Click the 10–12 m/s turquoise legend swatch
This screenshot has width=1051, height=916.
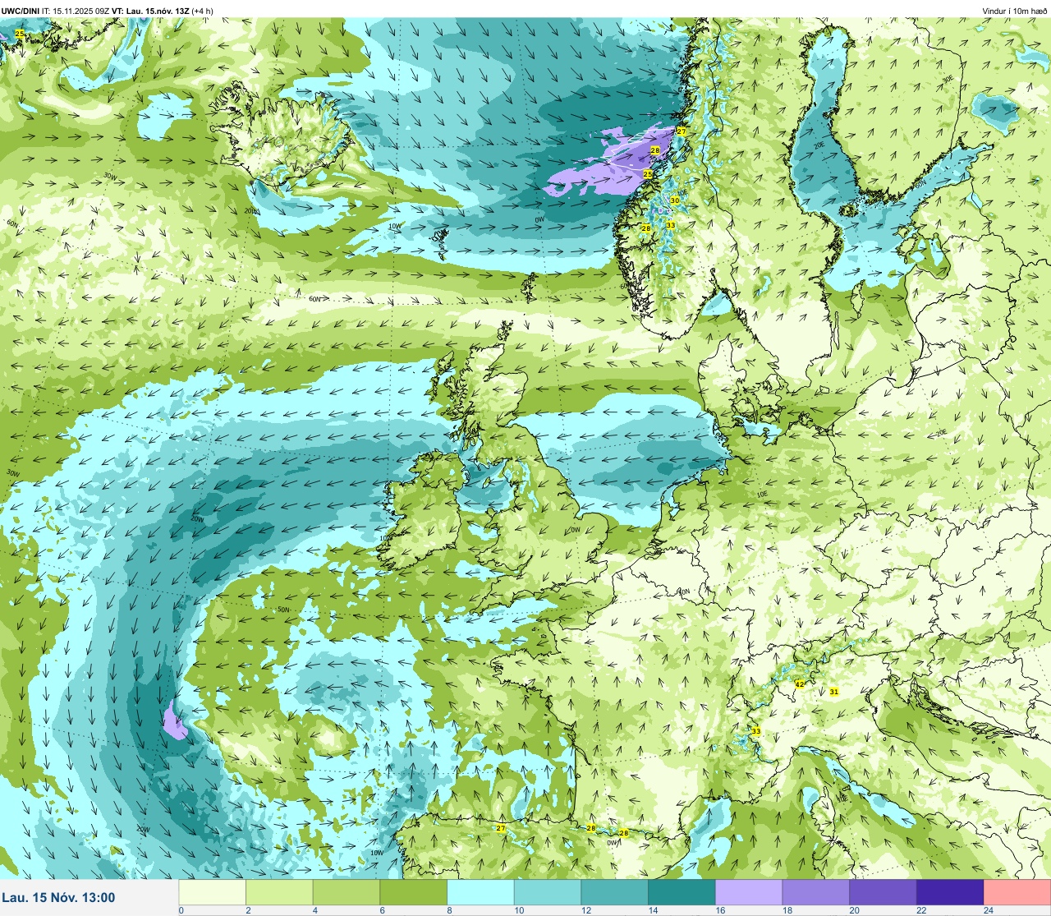coord(548,892)
